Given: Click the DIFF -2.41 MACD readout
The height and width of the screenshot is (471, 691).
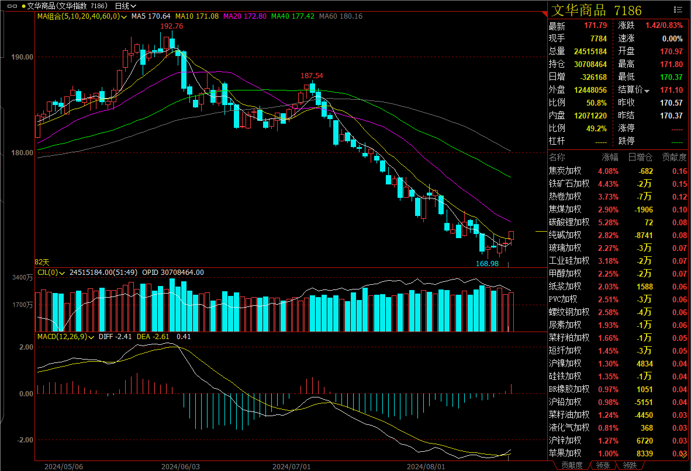Looking at the screenshot, I should 115,337.
